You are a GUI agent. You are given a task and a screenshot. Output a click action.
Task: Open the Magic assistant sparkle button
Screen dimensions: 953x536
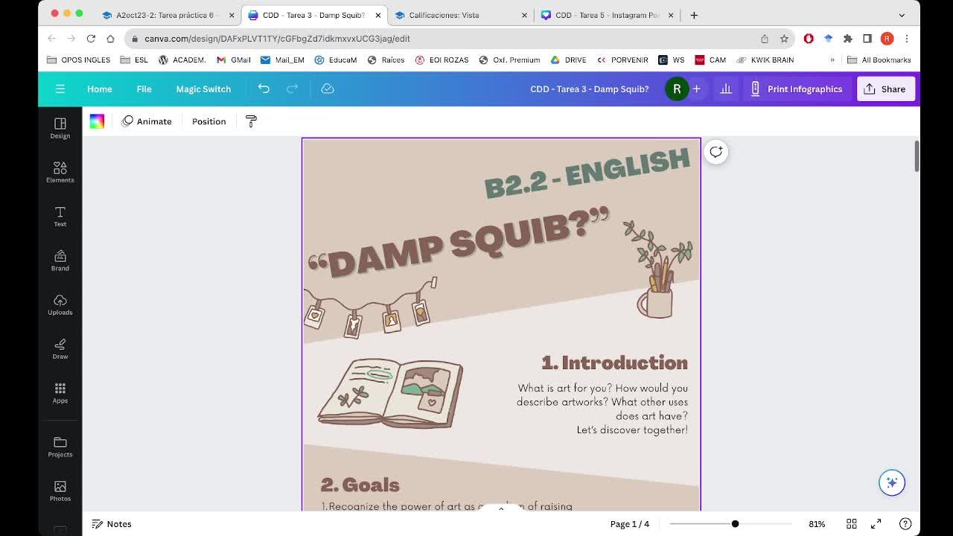(891, 482)
